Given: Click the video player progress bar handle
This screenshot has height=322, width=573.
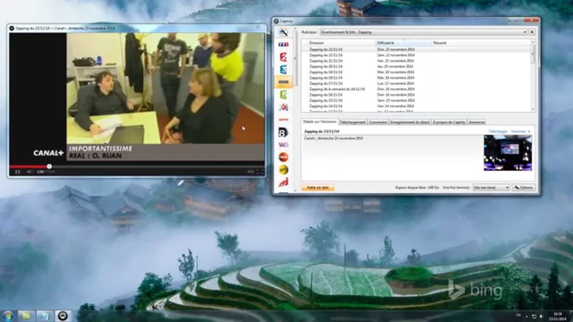Looking at the screenshot, I should tap(49, 166).
